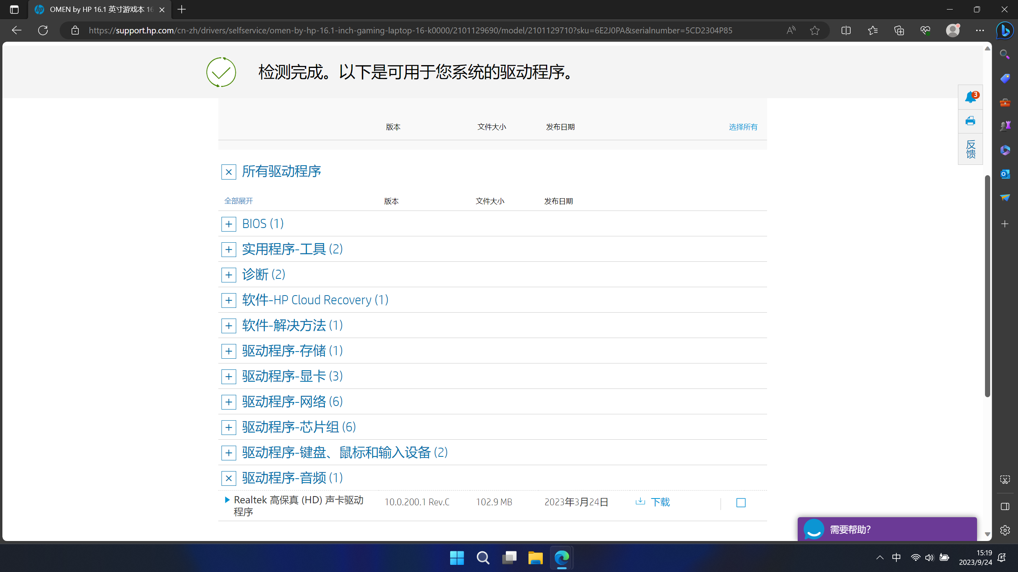Click the 选择所有 link
The width and height of the screenshot is (1018, 572).
743,127
